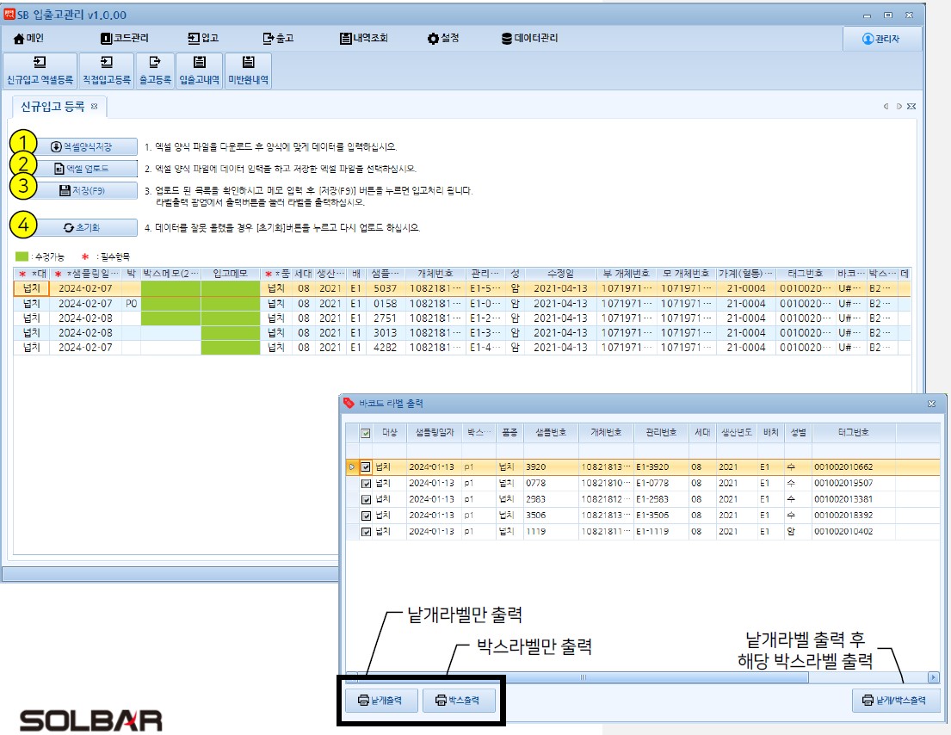Image resolution: width=951 pixels, height=735 pixels.
Task: Click the 관리자 user account button
Action: tap(881, 39)
